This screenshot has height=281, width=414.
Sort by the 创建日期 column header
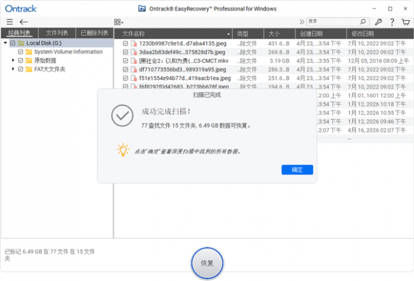point(321,34)
